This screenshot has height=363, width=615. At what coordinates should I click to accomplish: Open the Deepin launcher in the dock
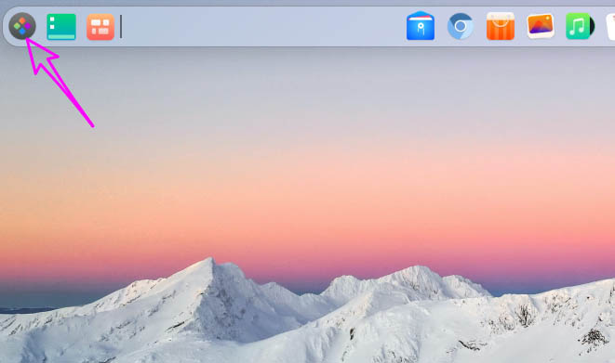point(22,26)
